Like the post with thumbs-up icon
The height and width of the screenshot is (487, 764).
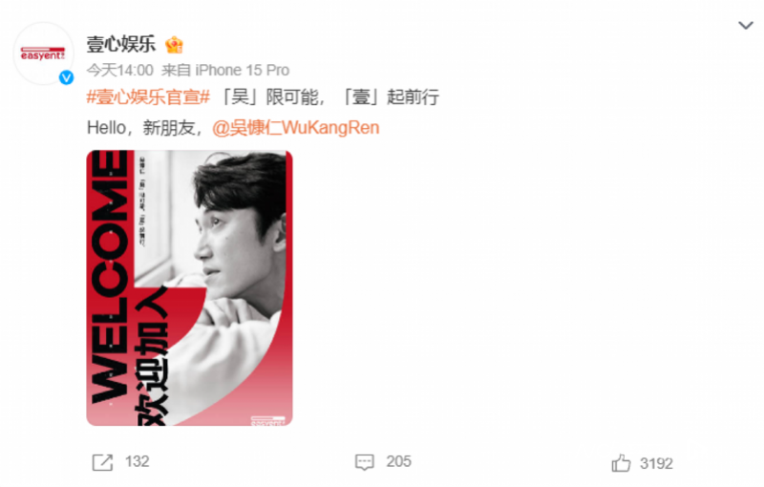(x=621, y=462)
